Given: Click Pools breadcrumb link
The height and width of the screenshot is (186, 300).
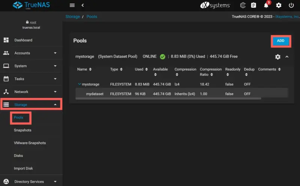Looking at the screenshot, I should [x=92, y=16].
